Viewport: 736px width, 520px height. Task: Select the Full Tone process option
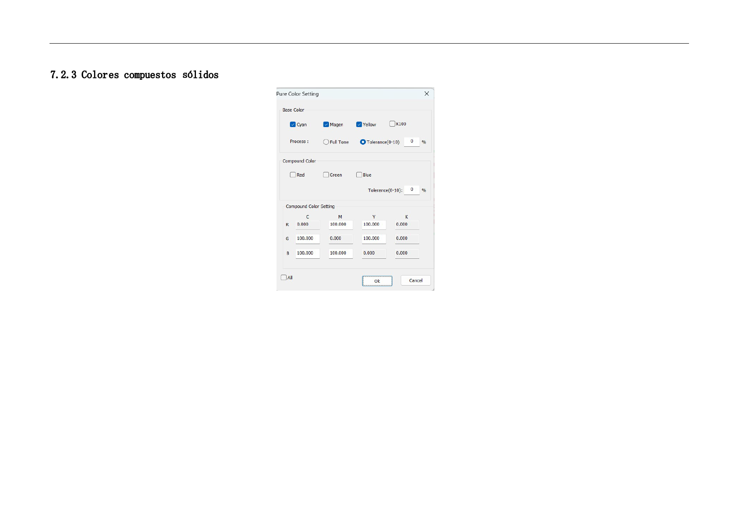coord(326,142)
